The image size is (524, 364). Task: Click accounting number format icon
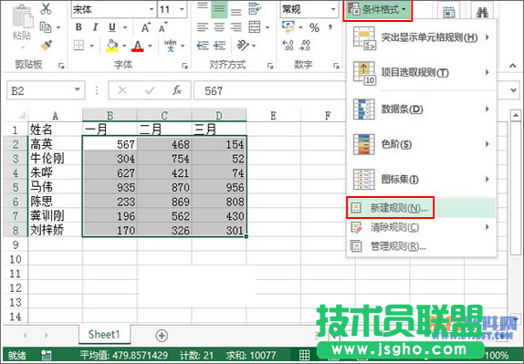tap(288, 27)
